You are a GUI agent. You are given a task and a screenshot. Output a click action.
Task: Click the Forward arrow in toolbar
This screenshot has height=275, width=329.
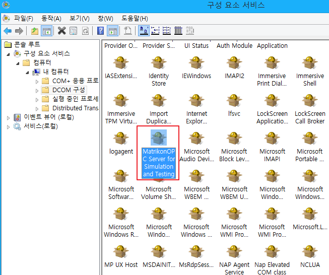point(19,31)
